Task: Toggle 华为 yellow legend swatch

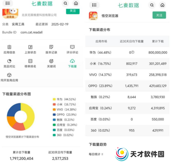Action: click(54, 99)
